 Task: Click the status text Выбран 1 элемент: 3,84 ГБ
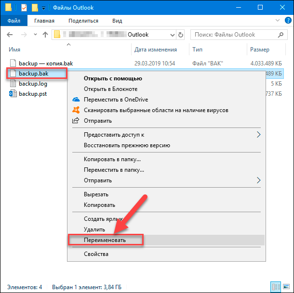pos(87,287)
